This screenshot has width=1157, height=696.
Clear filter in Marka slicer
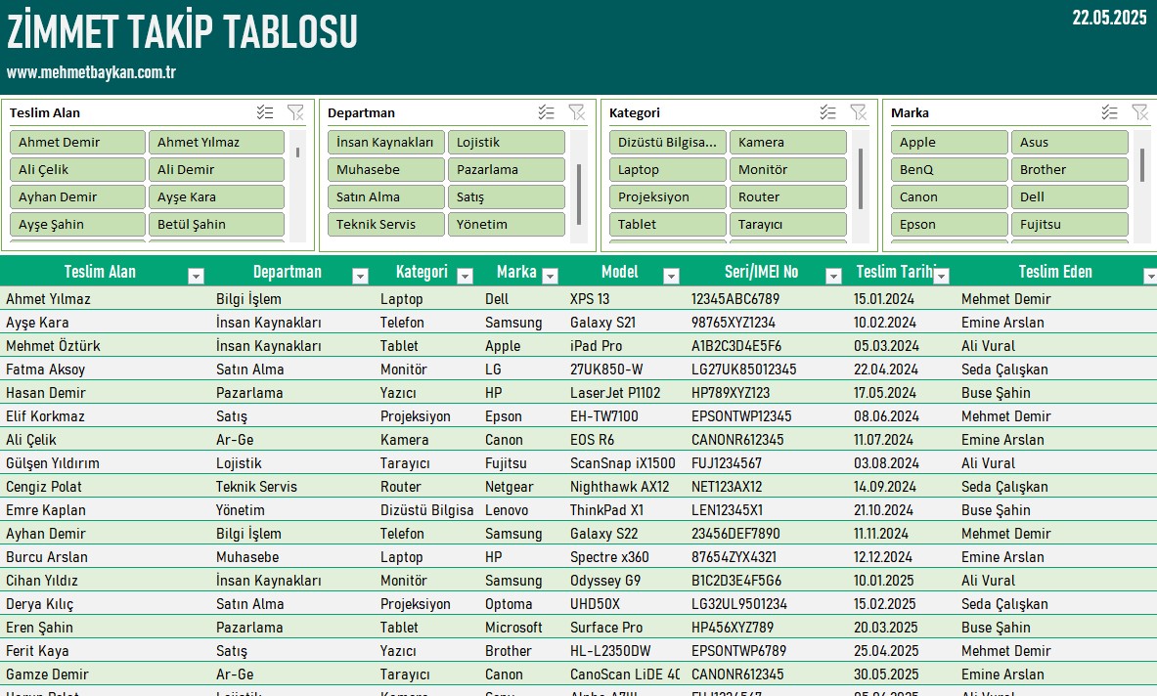(x=1140, y=112)
